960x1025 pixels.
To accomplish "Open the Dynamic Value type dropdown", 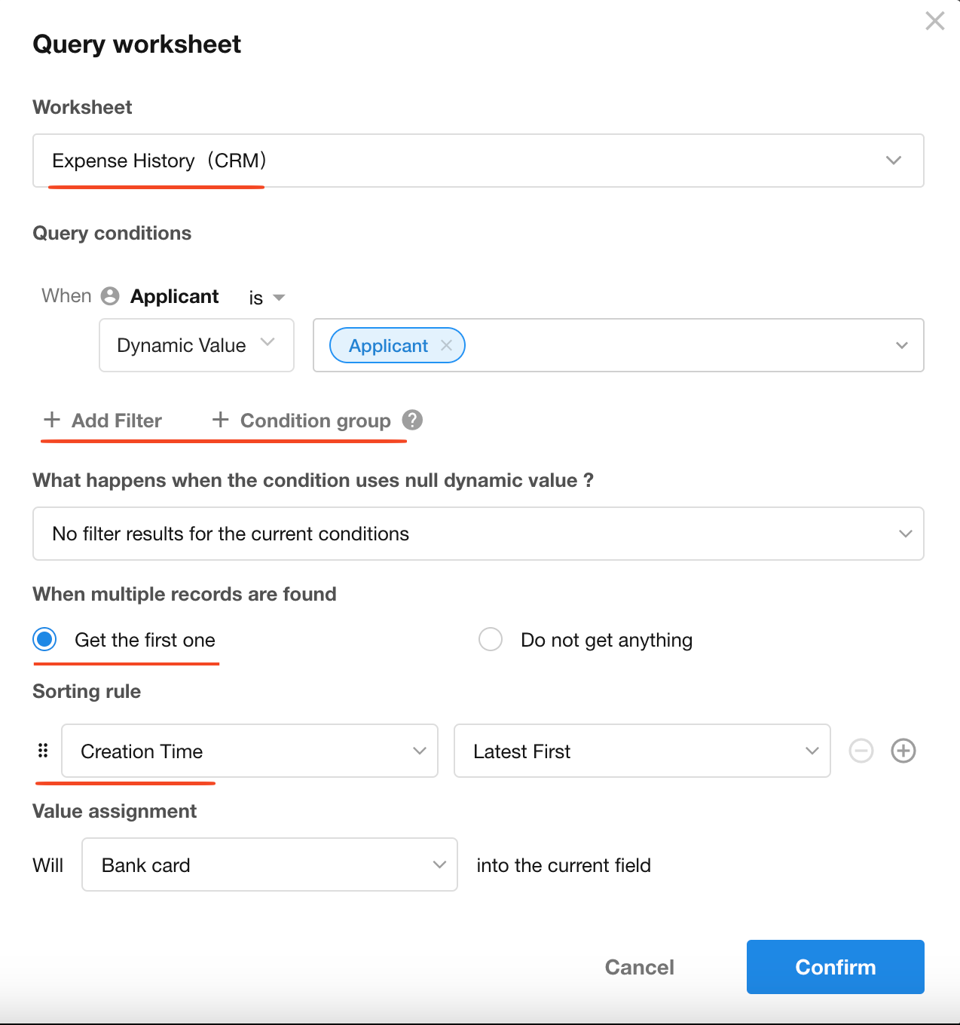I will [x=196, y=345].
